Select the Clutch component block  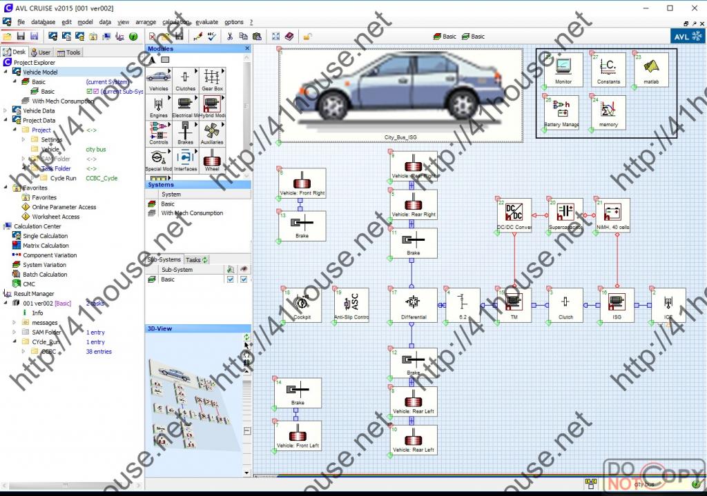(x=565, y=305)
